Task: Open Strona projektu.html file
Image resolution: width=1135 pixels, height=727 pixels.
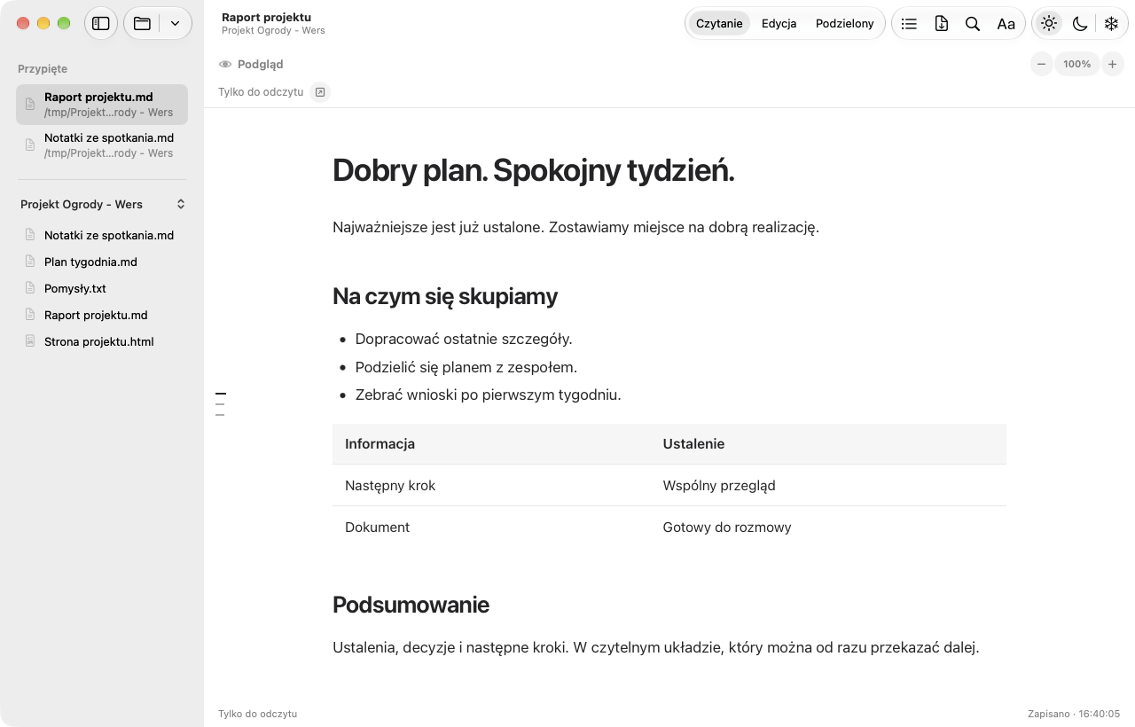Action: (102, 341)
